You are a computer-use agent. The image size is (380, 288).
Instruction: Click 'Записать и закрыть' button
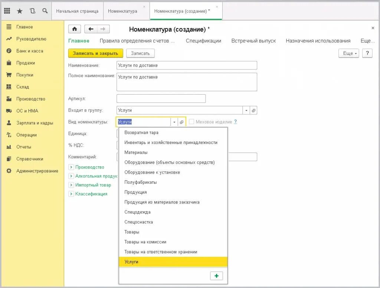click(95, 53)
